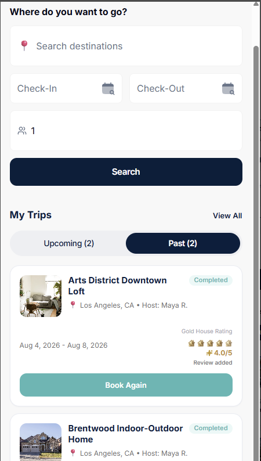Image resolution: width=261 pixels, height=461 pixels.
Task: Open the Arts District Downtown Loft thumbnail
Action: pyautogui.click(x=41, y=296)
